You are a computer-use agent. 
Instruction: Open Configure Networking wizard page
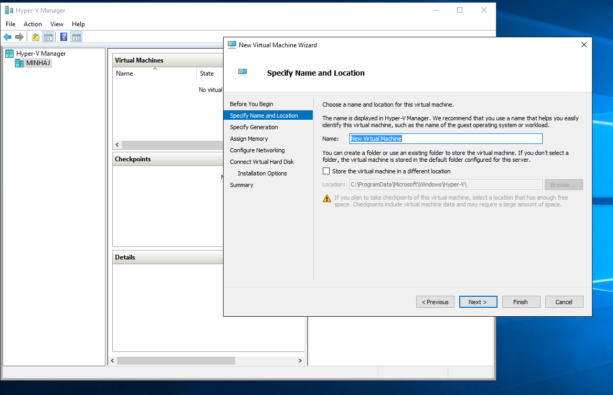coord(257,150)
